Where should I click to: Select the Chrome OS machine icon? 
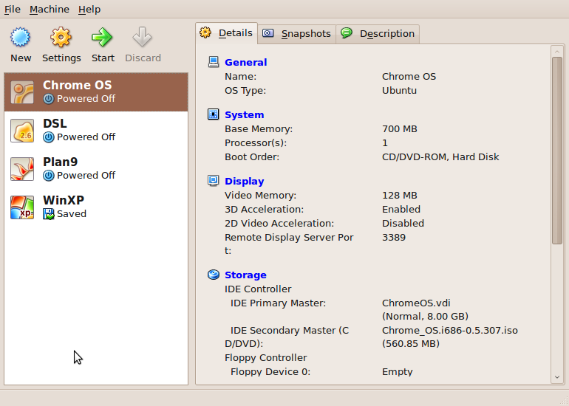(x=22, y=92)
